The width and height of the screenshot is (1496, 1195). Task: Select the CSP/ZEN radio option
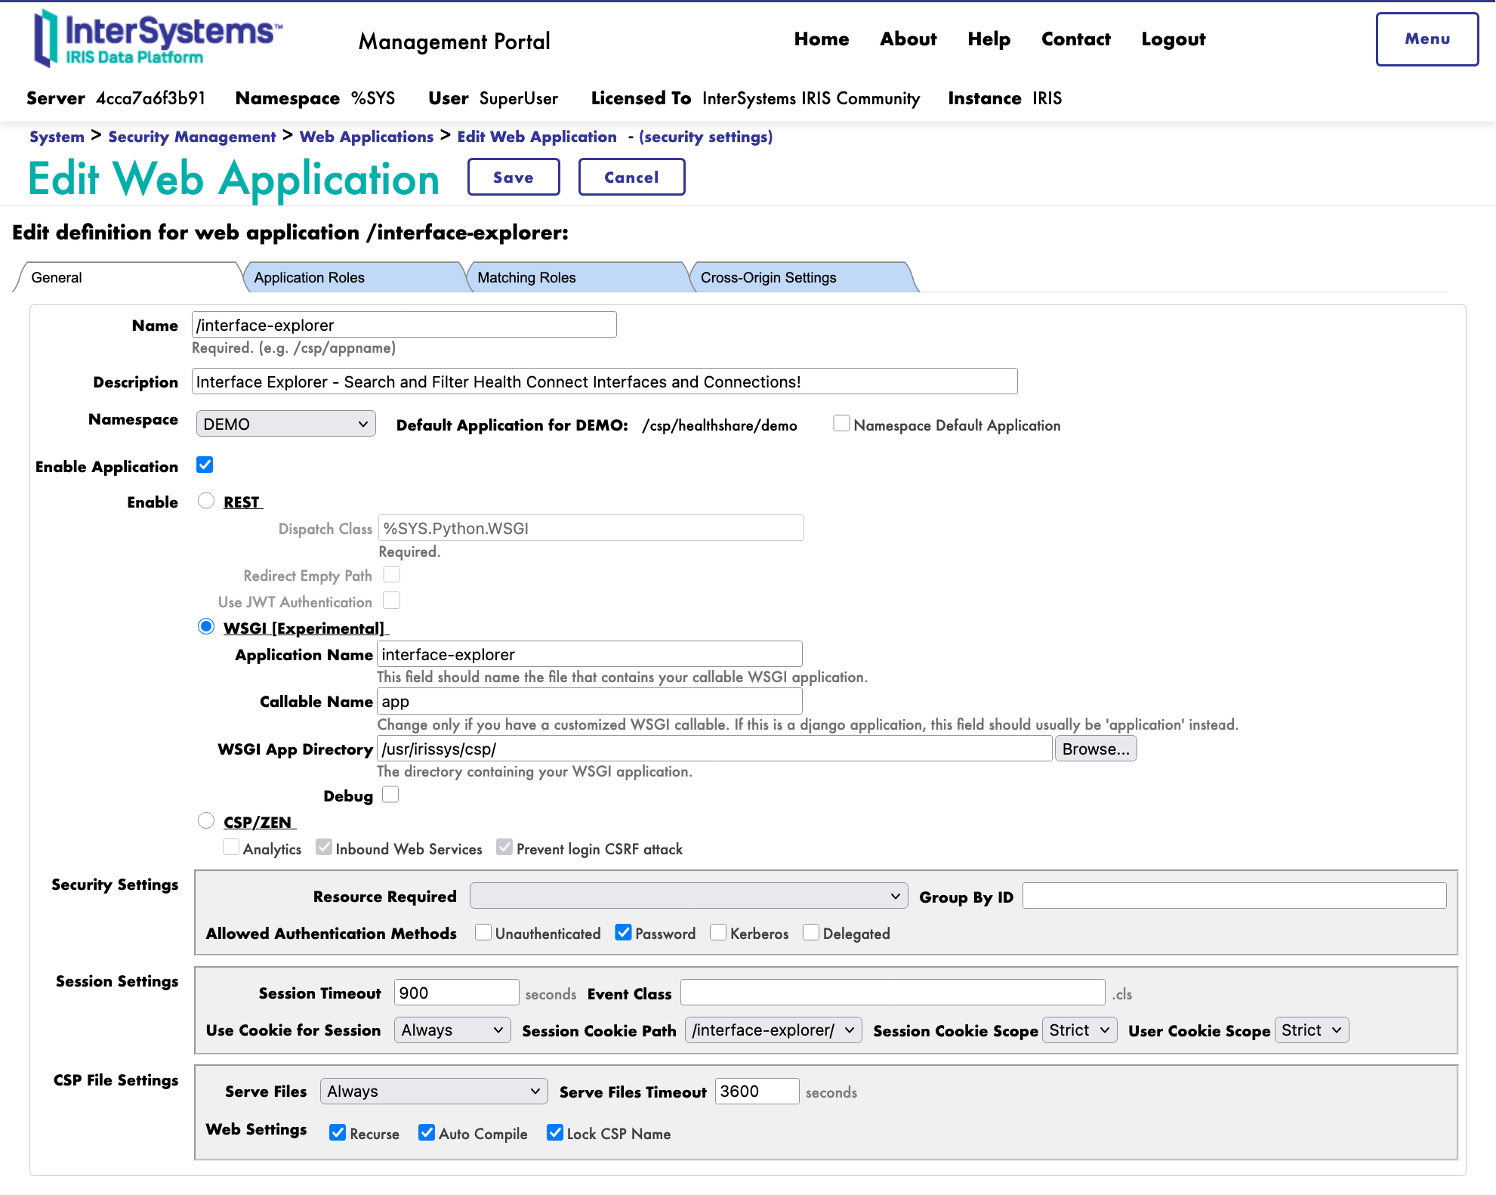point(206,820)
